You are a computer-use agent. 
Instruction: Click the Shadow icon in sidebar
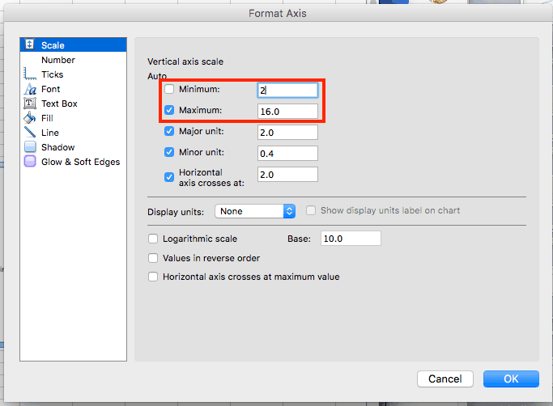click(30, 147)
